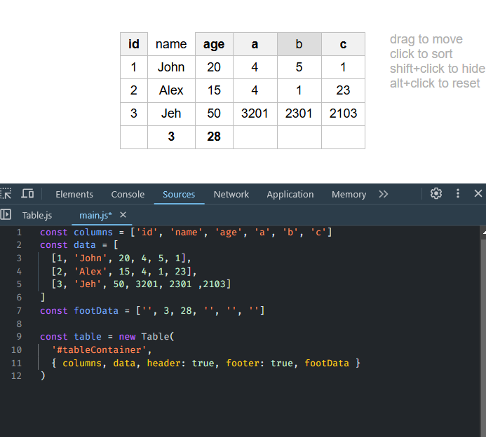This screenshot has width=486, height=437.
Task: Sort table by the name column header
Action: 171,44
